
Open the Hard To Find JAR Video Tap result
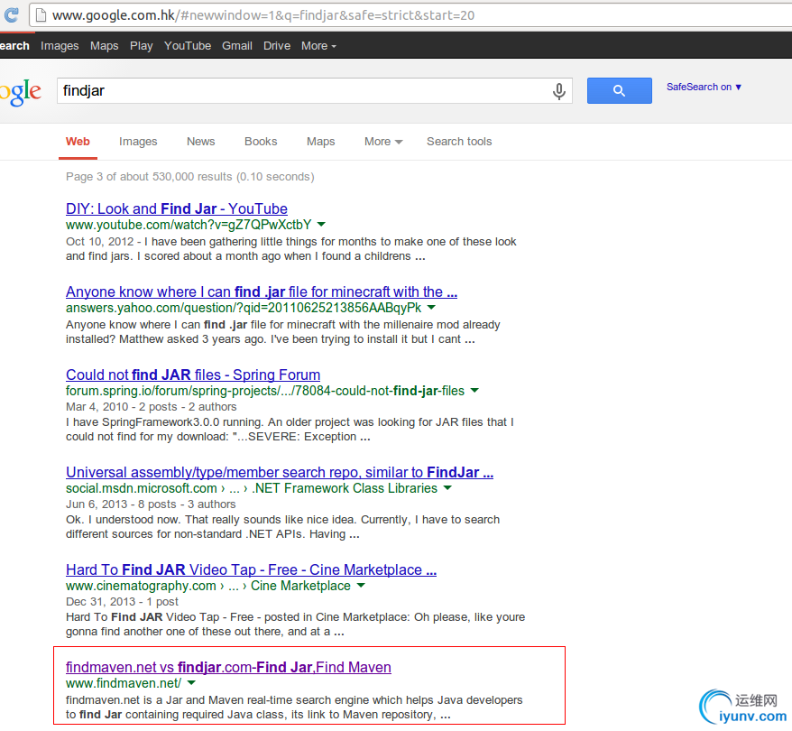coord(251,569)
